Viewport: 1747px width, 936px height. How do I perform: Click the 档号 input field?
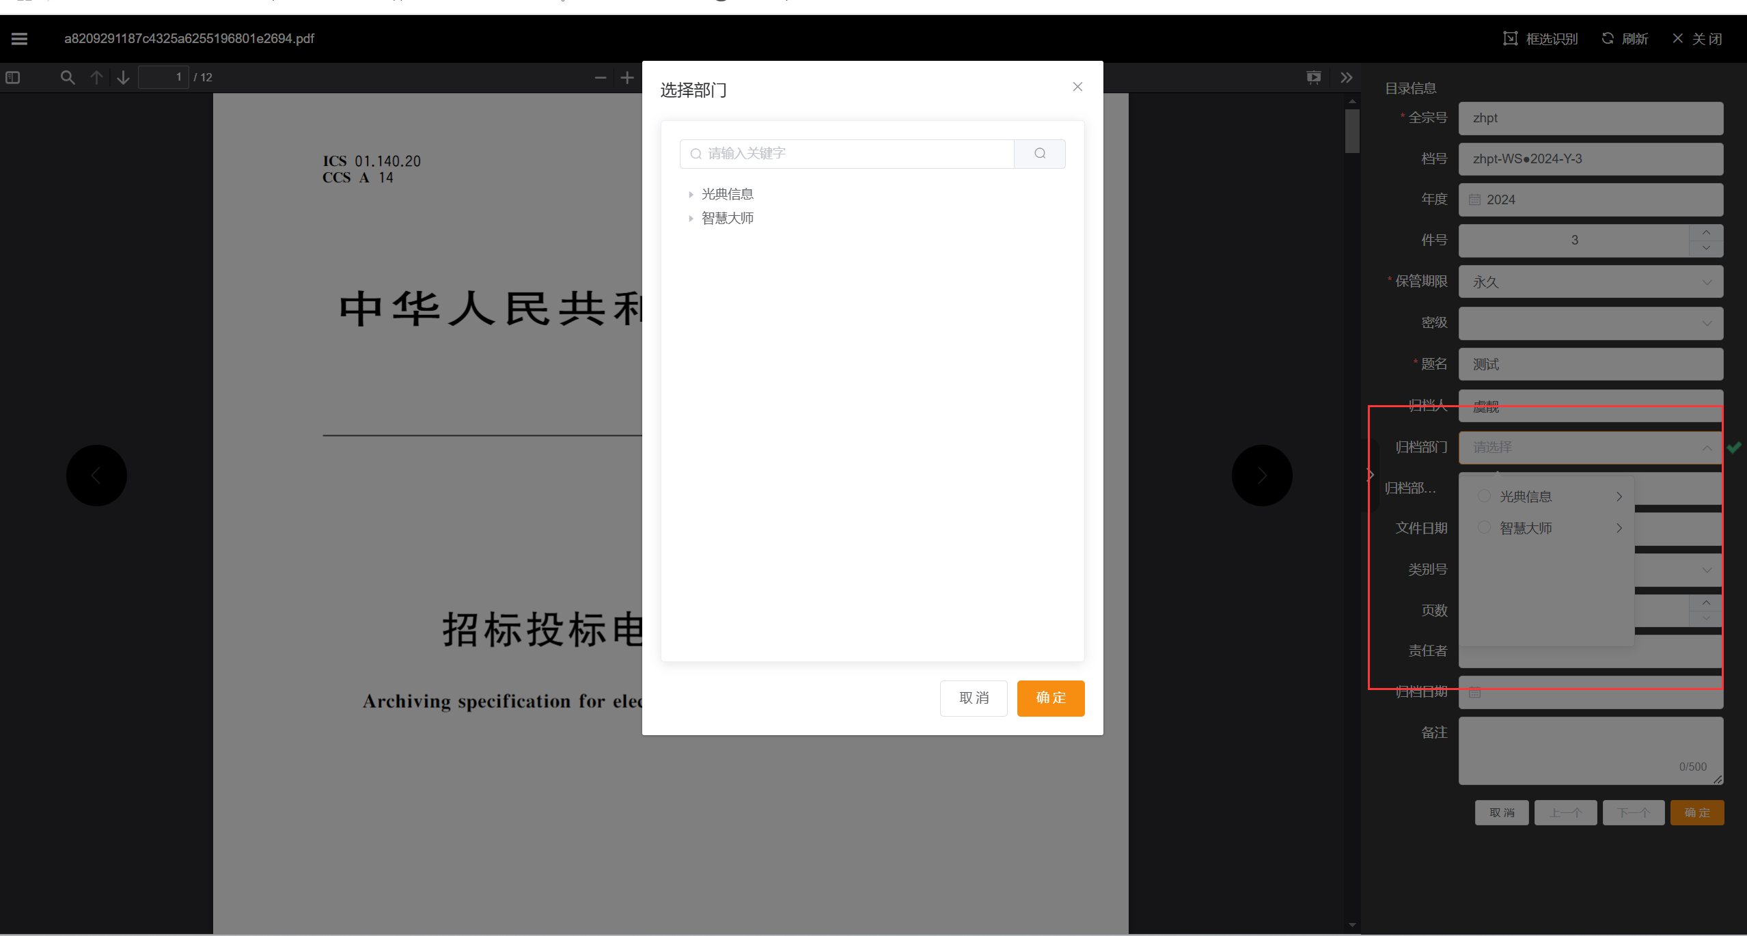(x=1591, y=159)
